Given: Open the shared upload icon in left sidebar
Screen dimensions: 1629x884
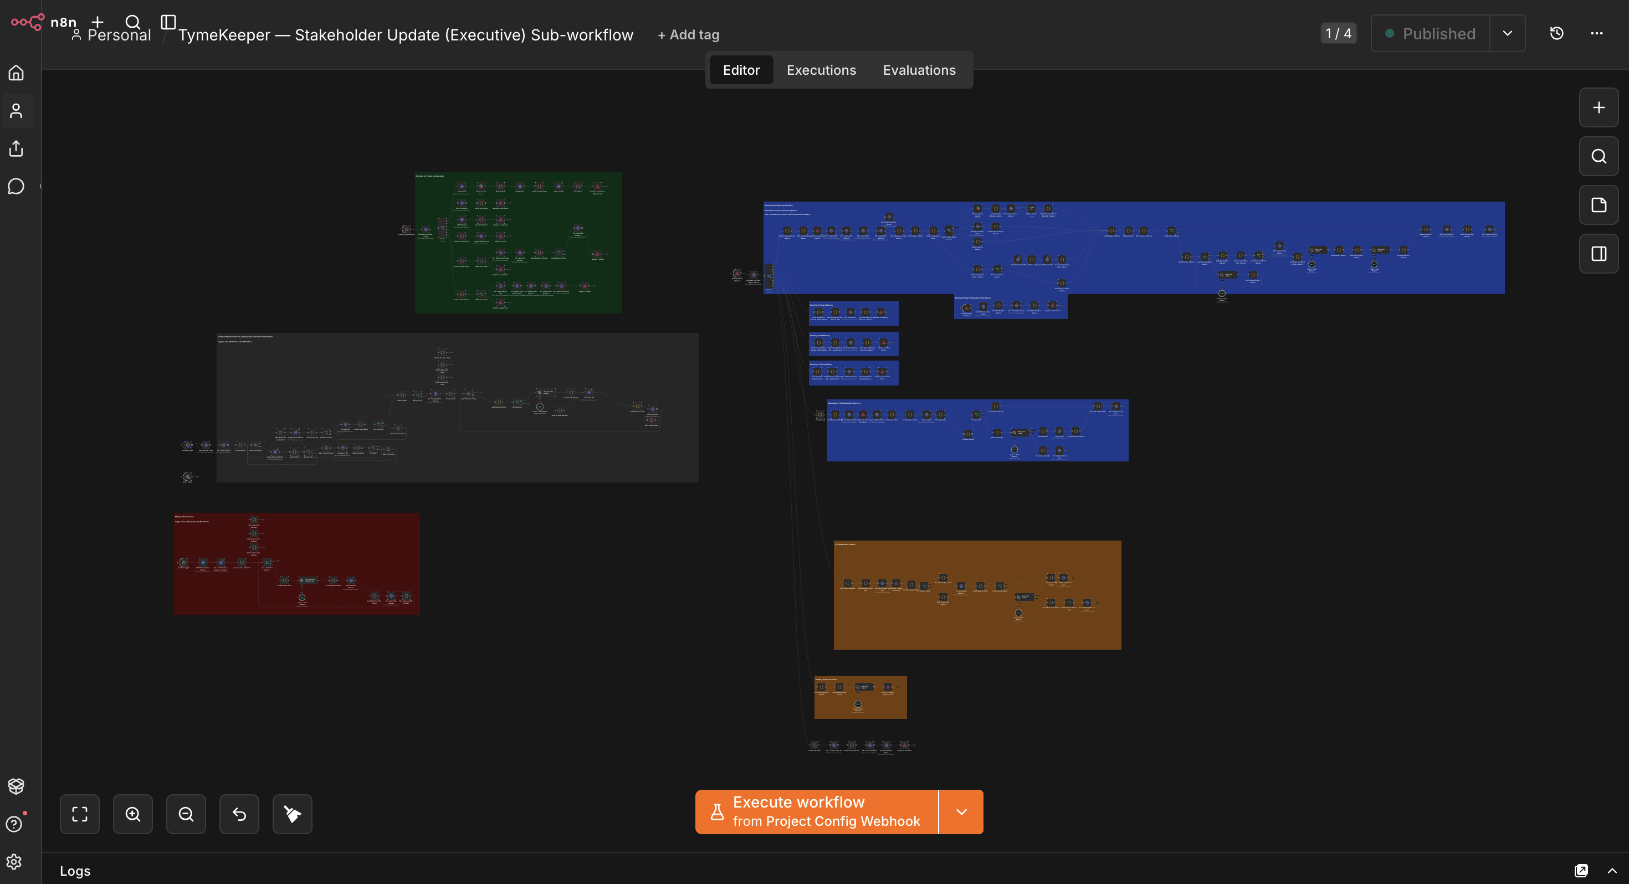Looking at the screenshot, I should tap(17, 148).
